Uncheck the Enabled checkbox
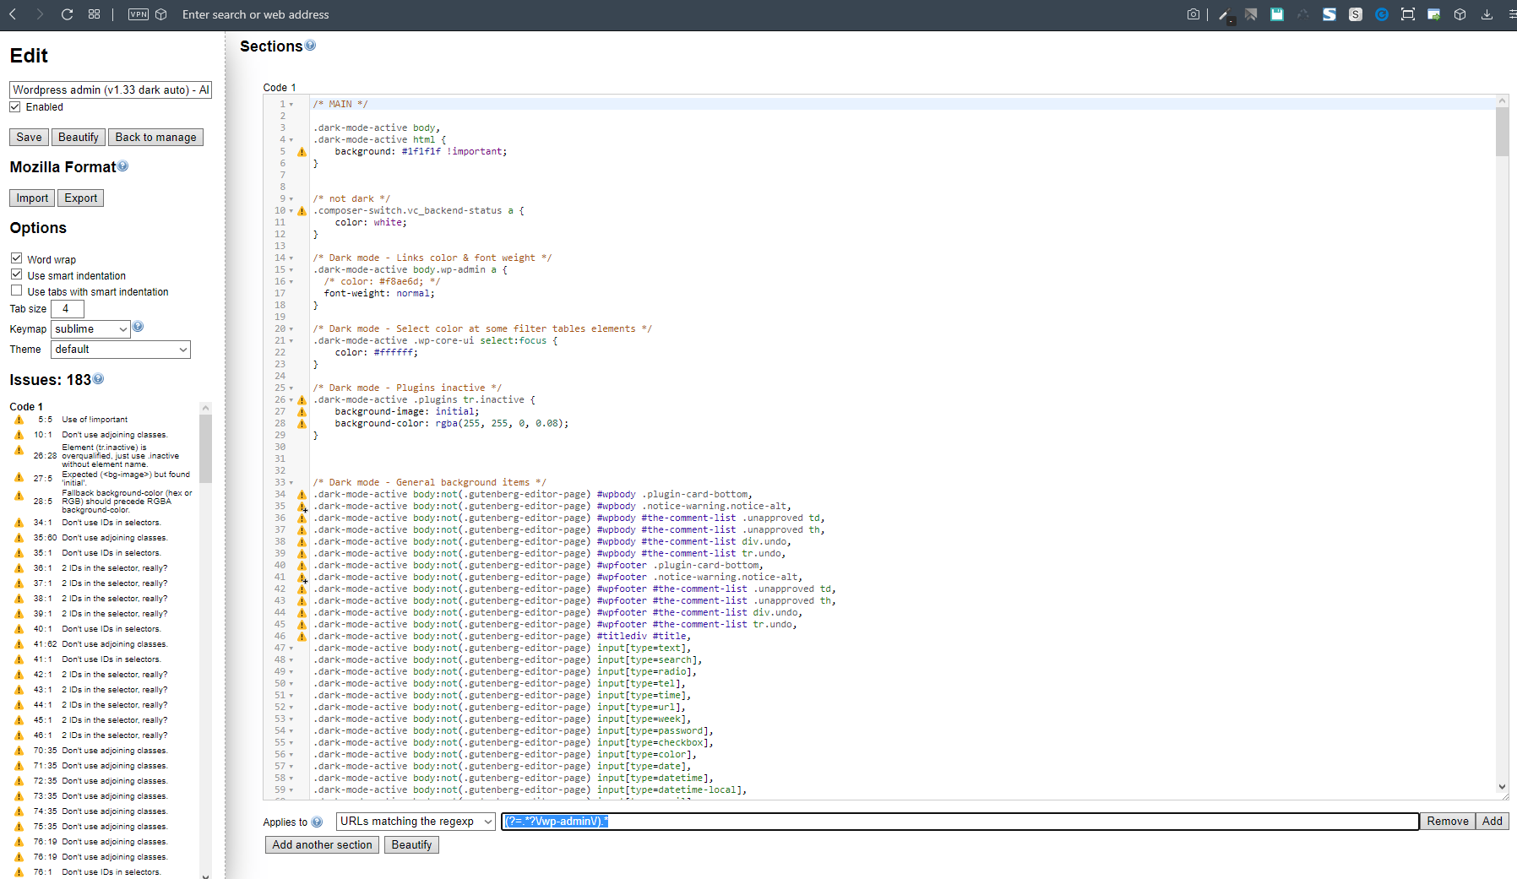Viewport: 1517px width, 879px height. [x=15, y=107]
